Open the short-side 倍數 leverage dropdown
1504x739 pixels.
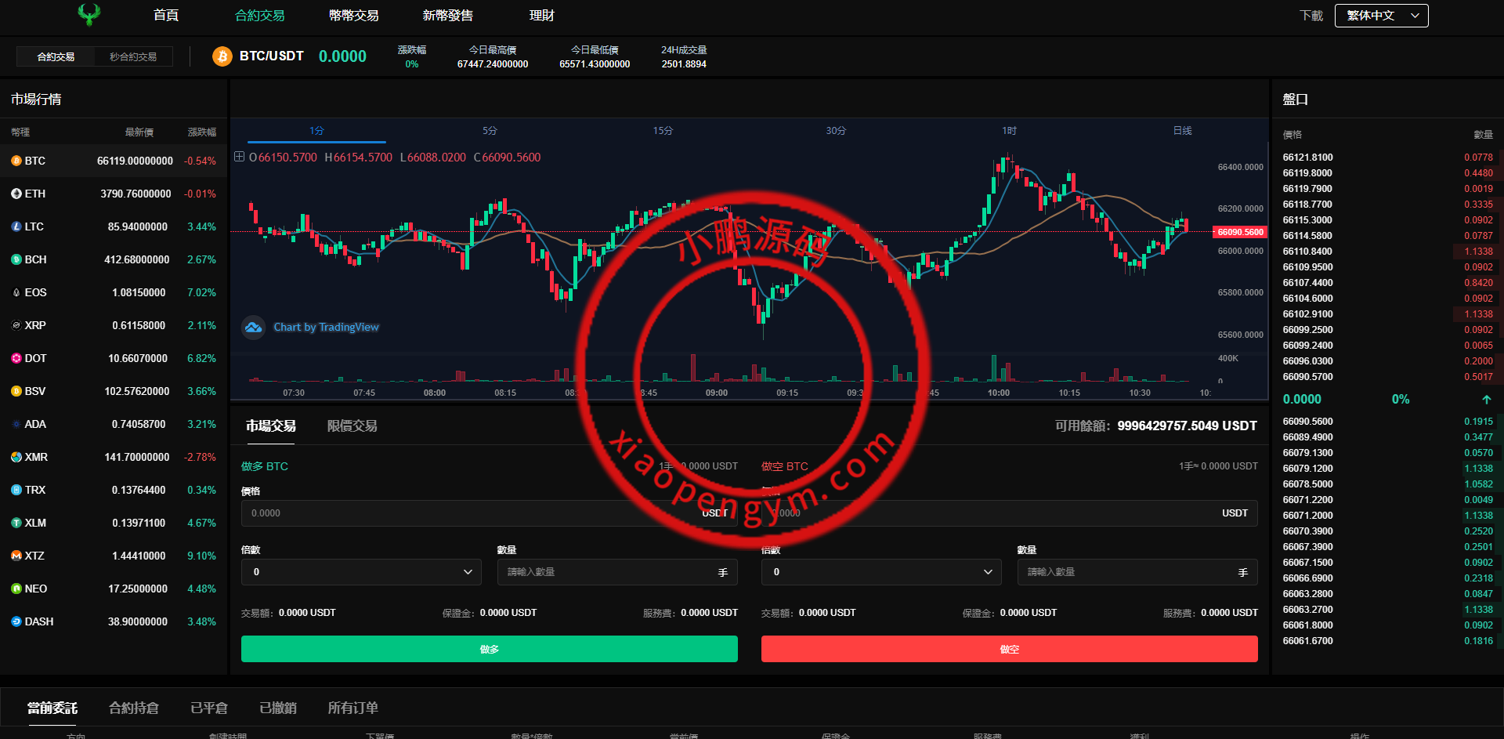click(x=881, y=572)
